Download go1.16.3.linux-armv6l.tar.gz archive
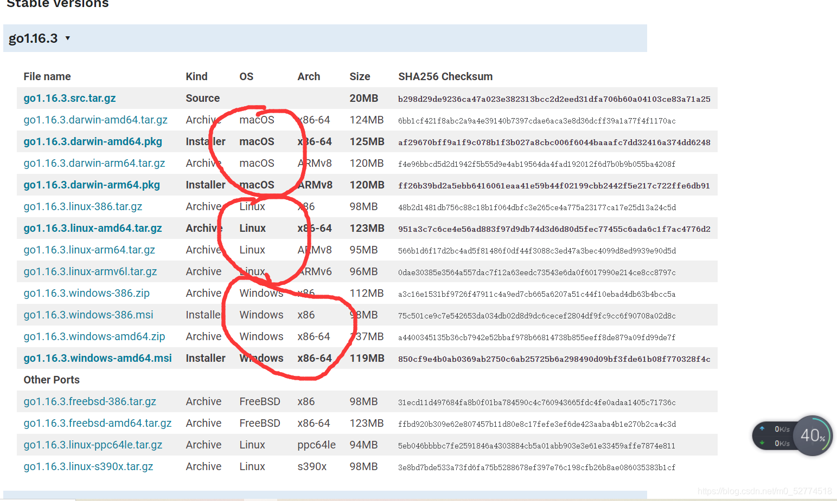 pyautogui.click(x=90, y=271)
